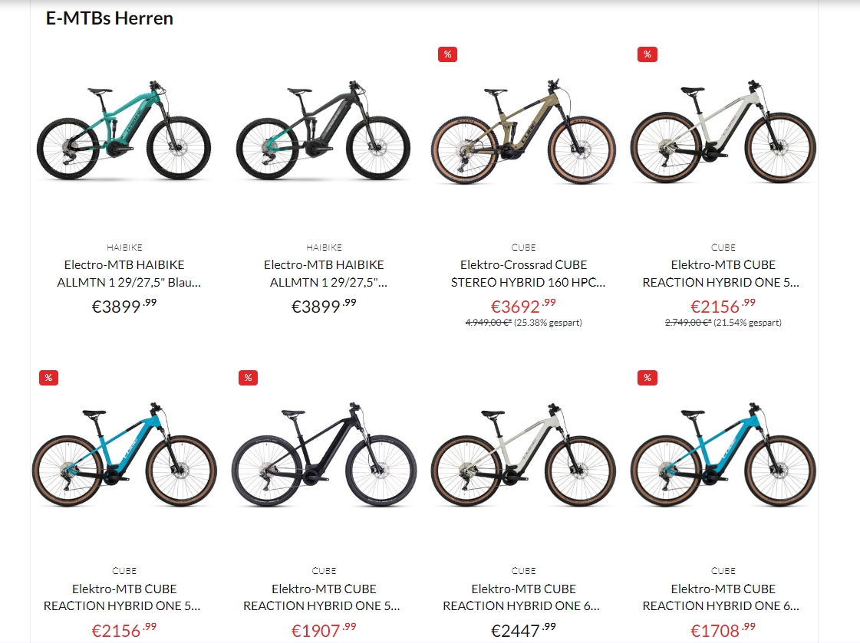Open Electro-MTB HAIBIKE ALLMTN 1 Blau product link
This screenshot has height=643, width=860.
[124, 274]
